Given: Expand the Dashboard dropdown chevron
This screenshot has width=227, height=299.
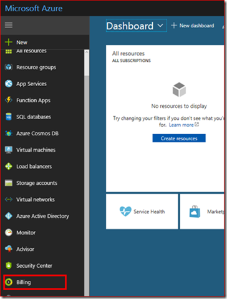Looking at the screenshot, I should (x=160, y=26).
